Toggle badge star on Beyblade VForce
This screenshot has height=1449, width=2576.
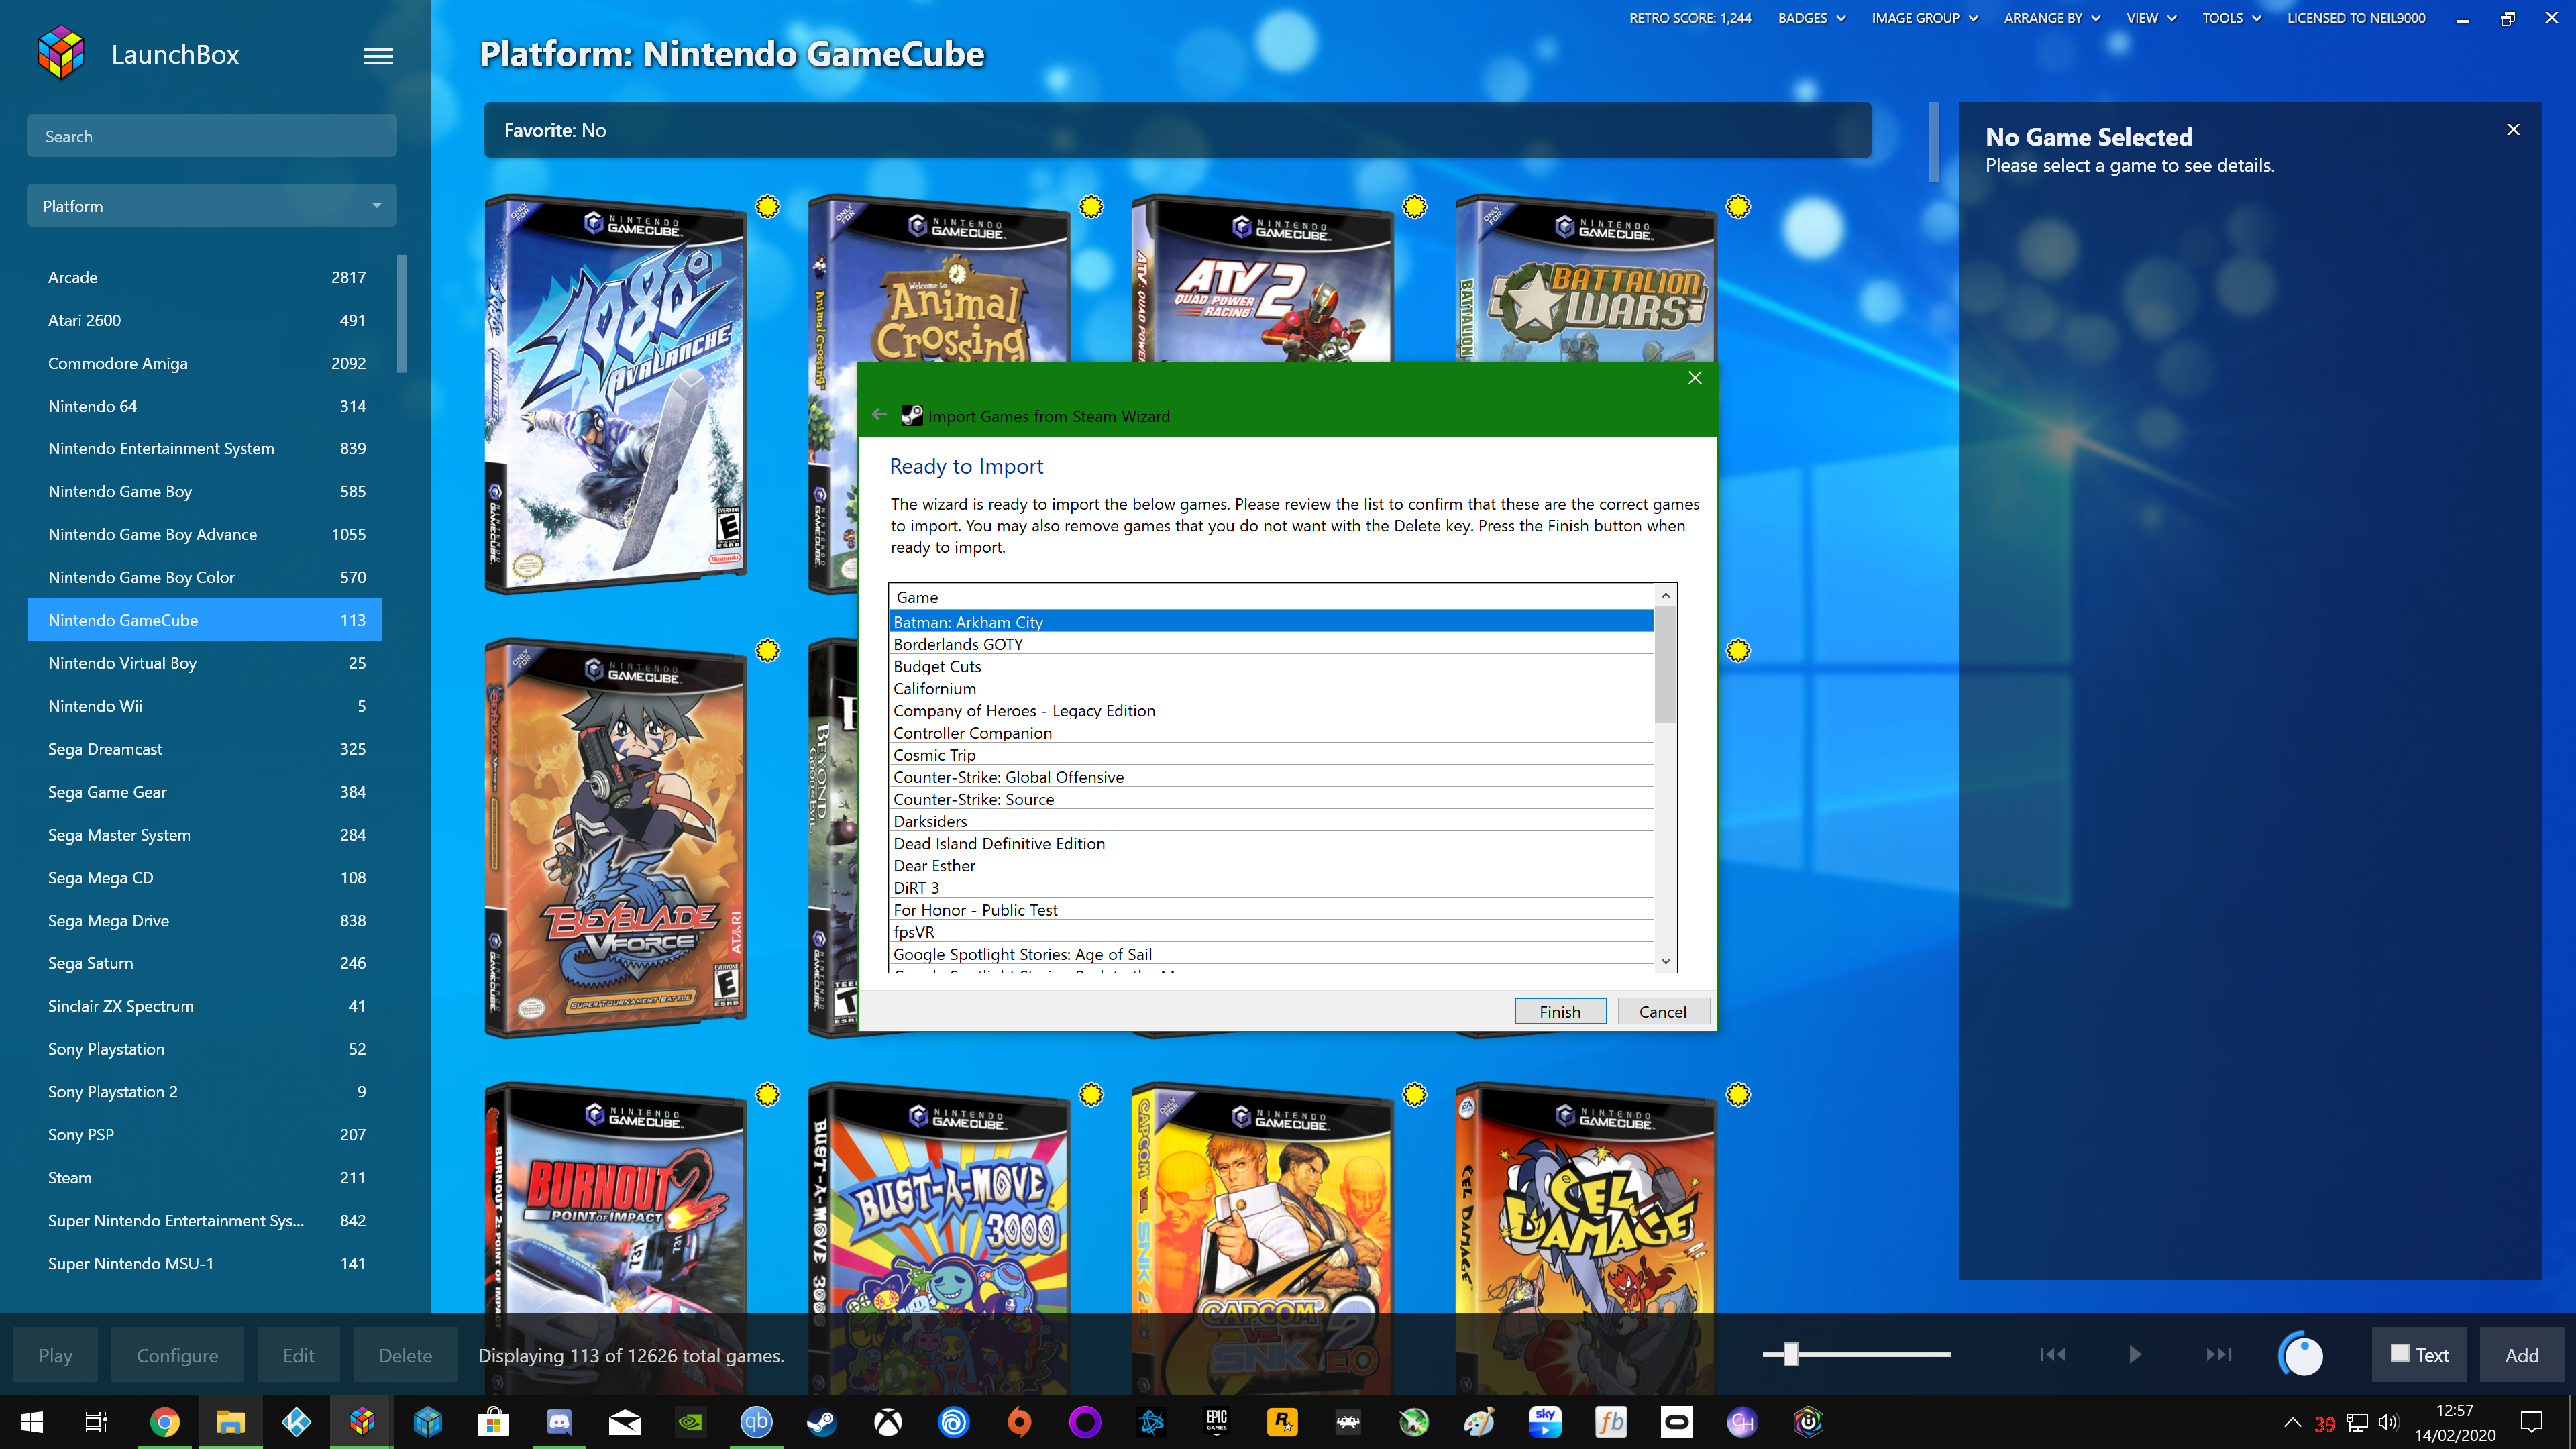(767, 651)
